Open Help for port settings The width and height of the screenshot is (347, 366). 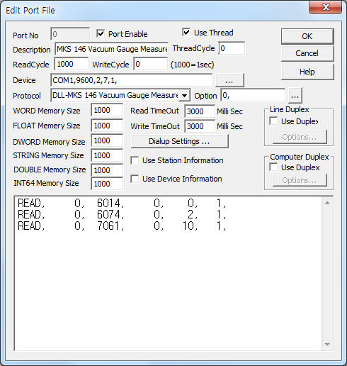click(x=307, y=72)
